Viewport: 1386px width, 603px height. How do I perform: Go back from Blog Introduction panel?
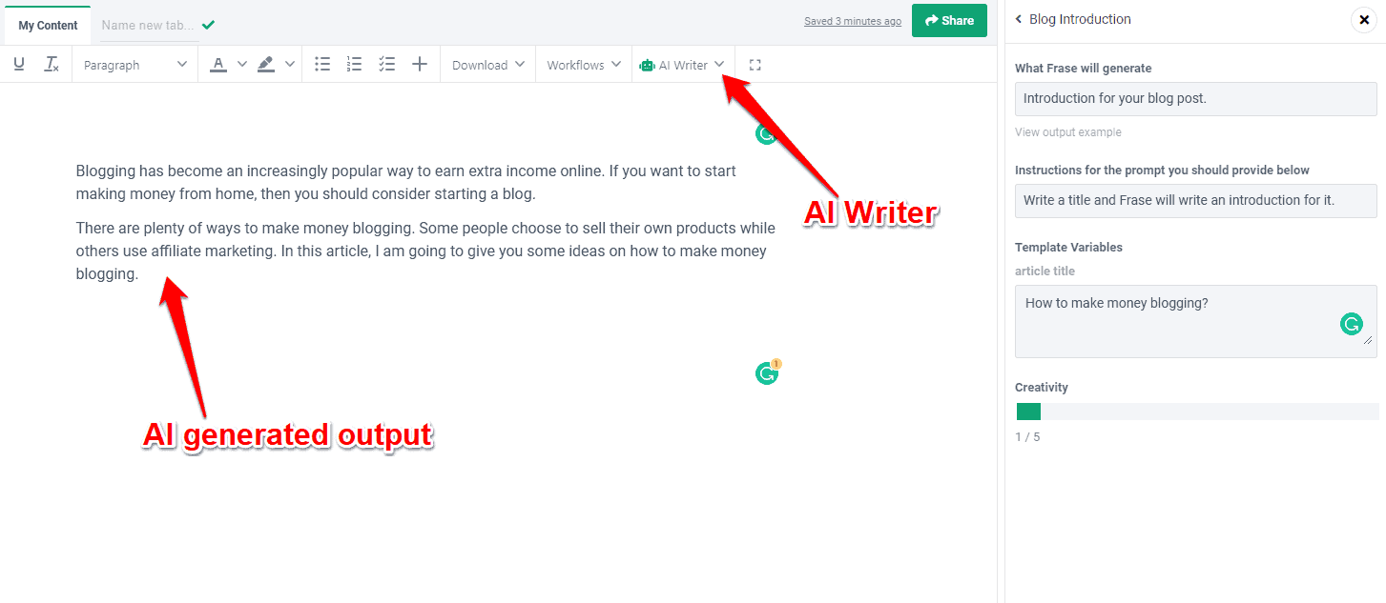click(1019, 19)
